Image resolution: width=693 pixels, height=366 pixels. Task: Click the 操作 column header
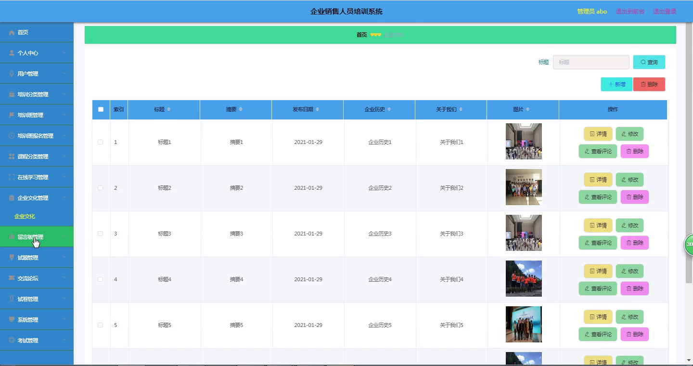[x=613, y=109]
